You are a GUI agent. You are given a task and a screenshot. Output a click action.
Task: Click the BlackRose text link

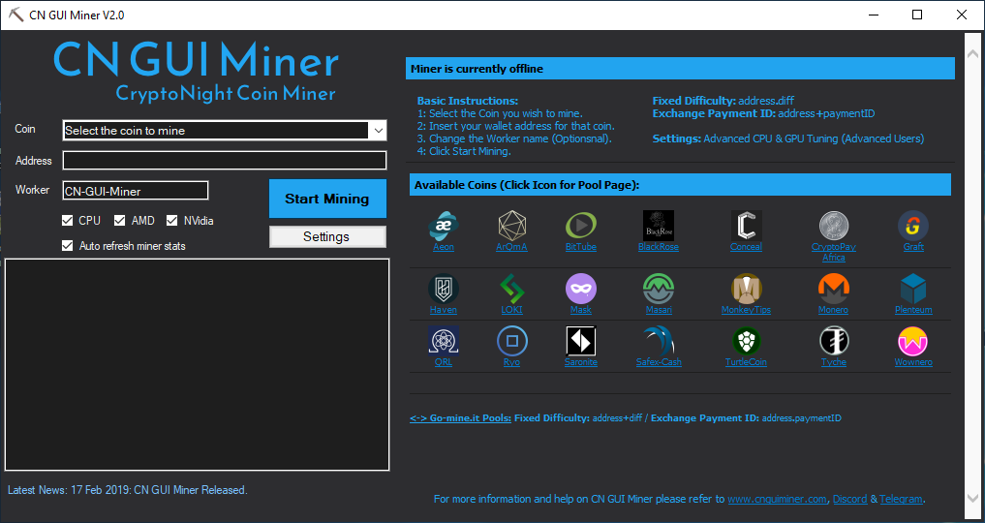tap(659, 247)
